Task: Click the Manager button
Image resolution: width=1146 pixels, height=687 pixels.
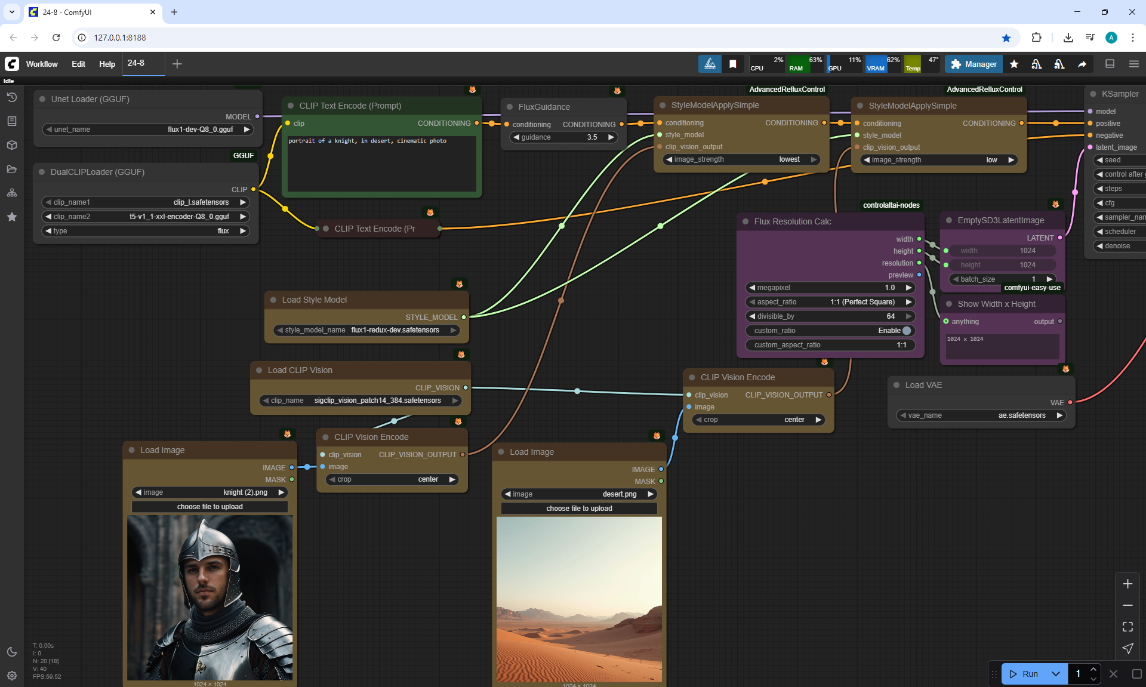Action: (x=974, y=64)
